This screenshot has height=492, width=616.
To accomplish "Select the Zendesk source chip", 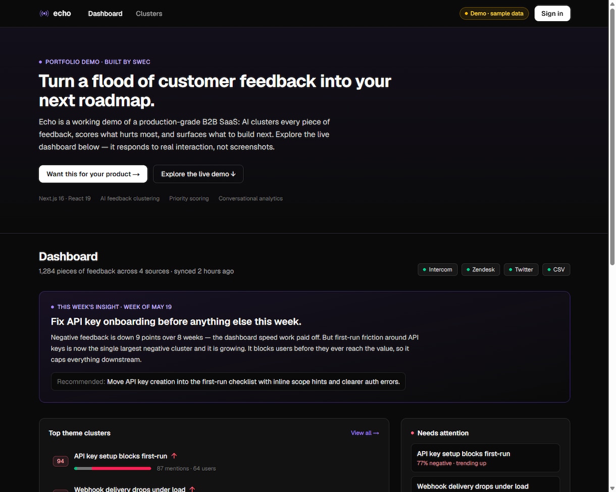I will [x=480, y=270].
